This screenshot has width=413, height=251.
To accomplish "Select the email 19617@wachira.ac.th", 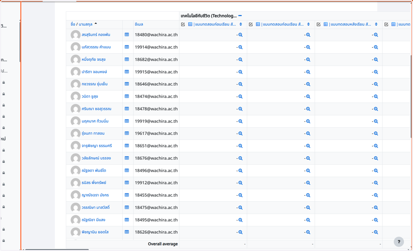I will [x=156, y=134].
